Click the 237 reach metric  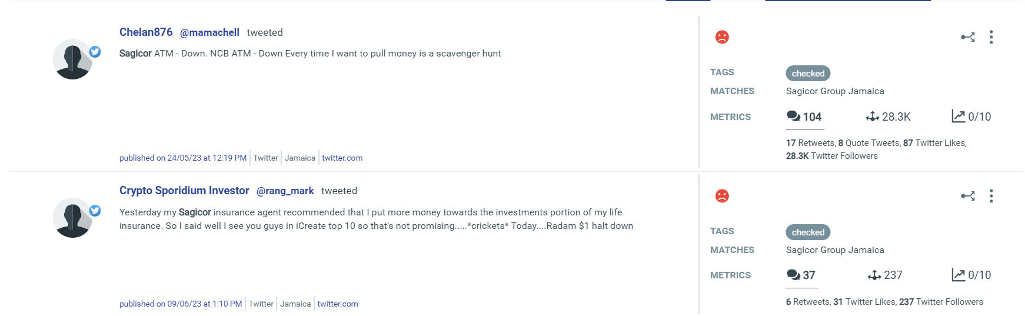tap(885, 275)
